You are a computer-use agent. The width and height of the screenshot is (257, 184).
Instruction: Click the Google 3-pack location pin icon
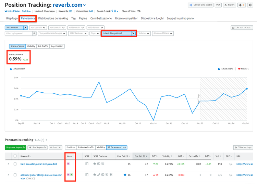point(112,11)
